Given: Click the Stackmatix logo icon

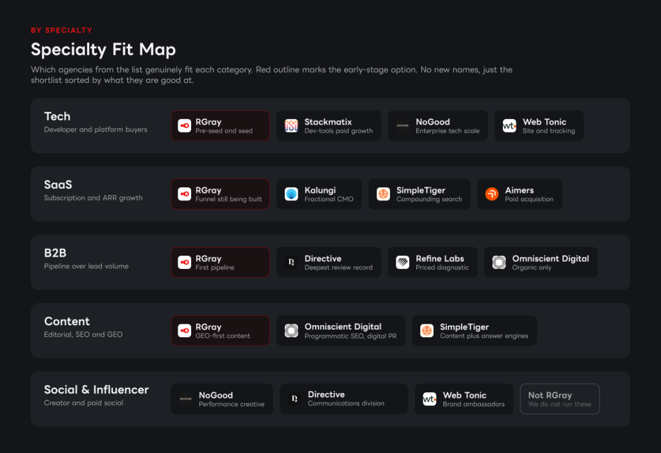Looking at the screenshot, I should [x=291, y=126].
